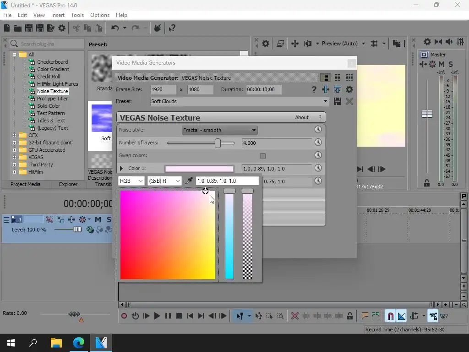This screenshot has height=352, width=469.
Task: Click track Level 100.0 % slider handle
Action: [77, 230]
